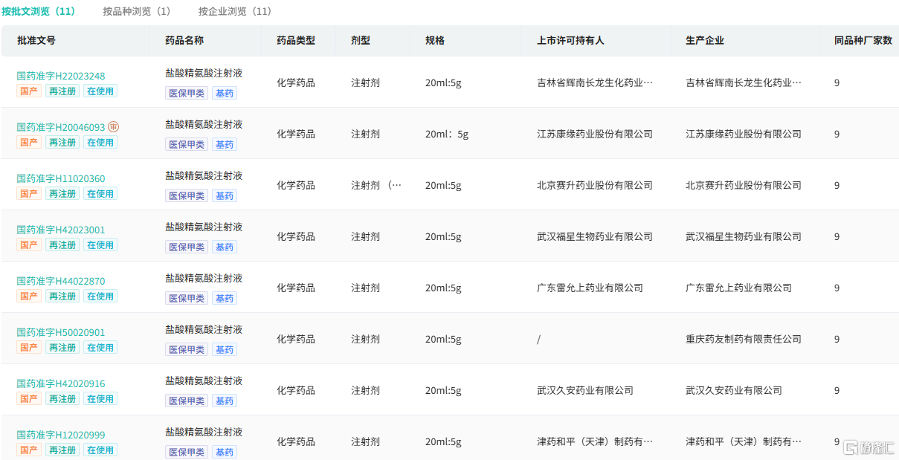Click 药品类型 column header
899x460 pixels.
click(296, 41)
